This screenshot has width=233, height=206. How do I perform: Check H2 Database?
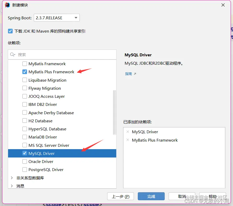point(25,121)
